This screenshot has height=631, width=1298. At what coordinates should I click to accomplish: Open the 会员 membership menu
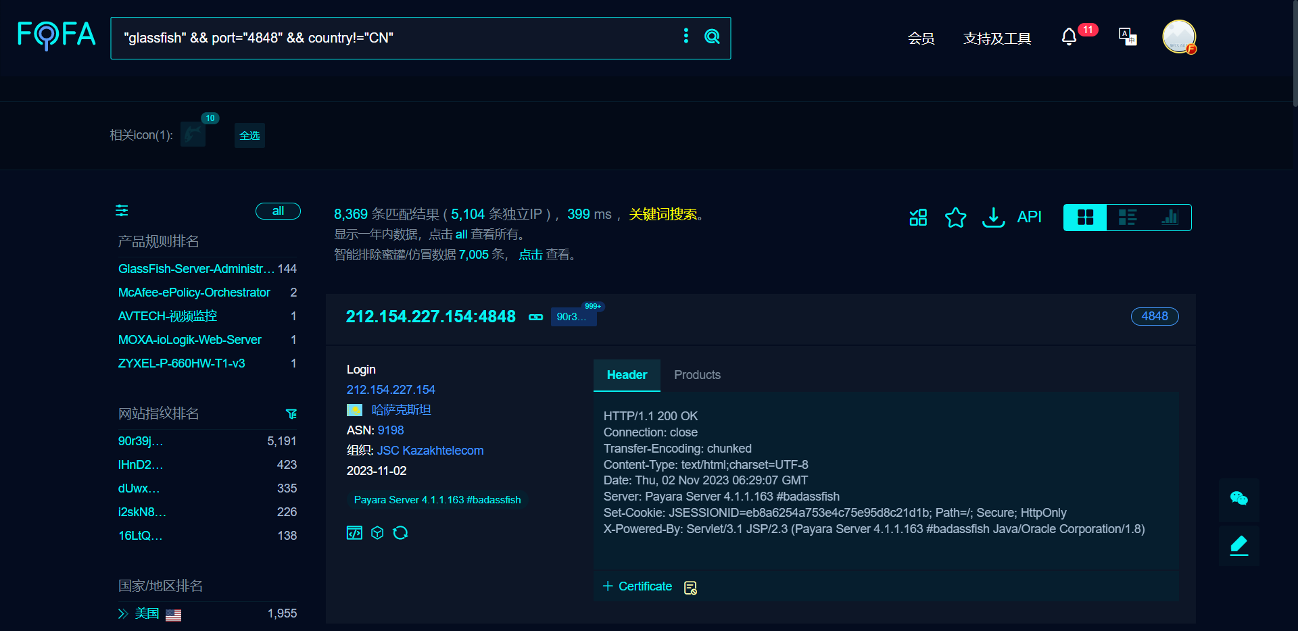point(921,39)
